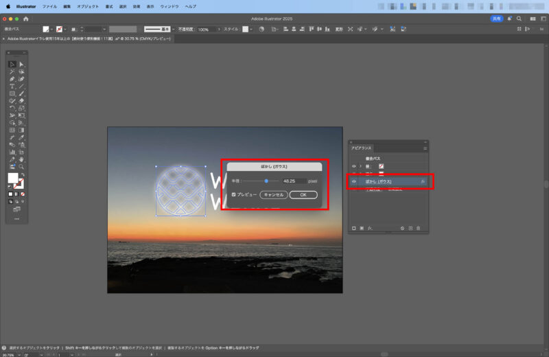Expand the stroke attribute row chevron
Viewport: 549px width, 357px height.
tap(360, 166)
